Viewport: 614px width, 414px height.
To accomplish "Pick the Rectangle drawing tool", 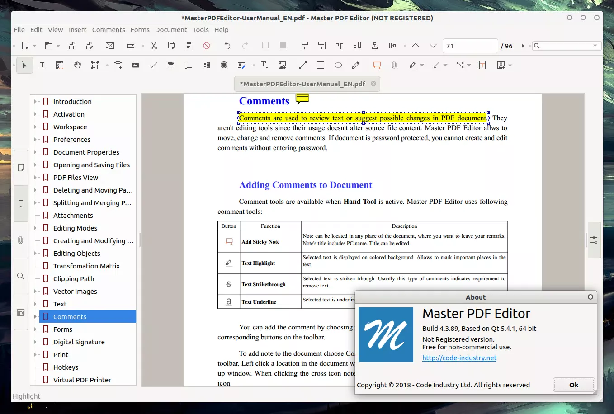I will (321, 65).
